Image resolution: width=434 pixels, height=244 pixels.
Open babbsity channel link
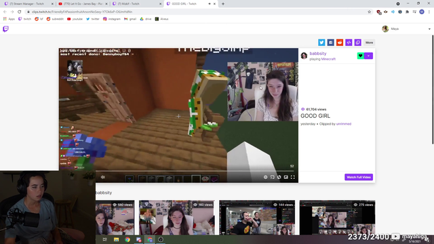pos(318,54)
